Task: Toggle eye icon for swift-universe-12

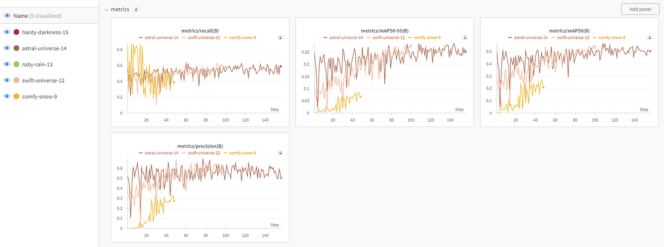Action: [x=8, y=80]
